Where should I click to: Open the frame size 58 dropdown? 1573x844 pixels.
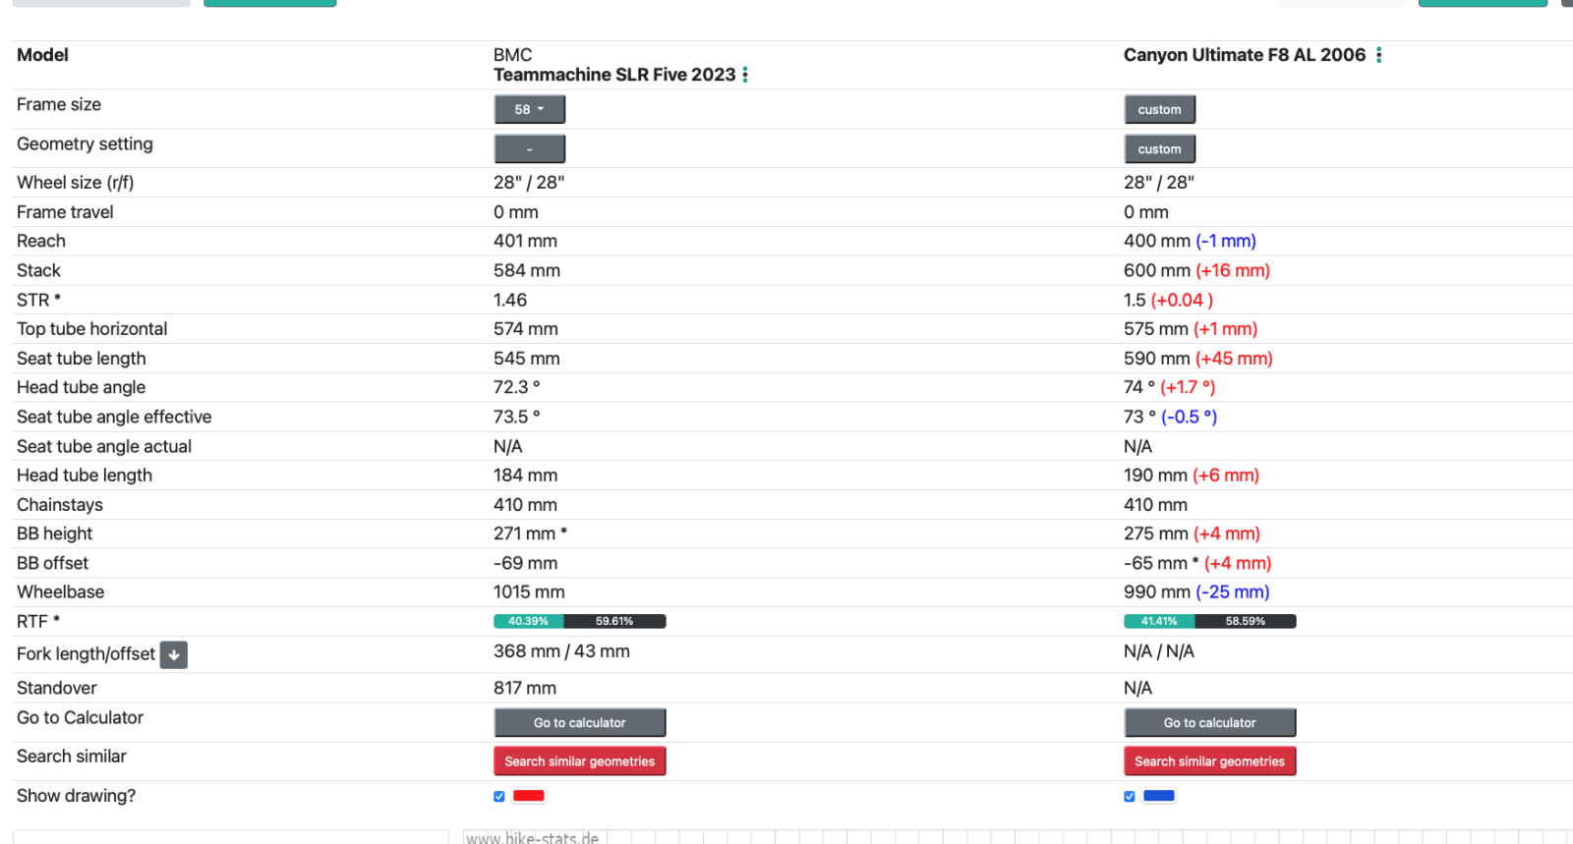pos(529,109)
